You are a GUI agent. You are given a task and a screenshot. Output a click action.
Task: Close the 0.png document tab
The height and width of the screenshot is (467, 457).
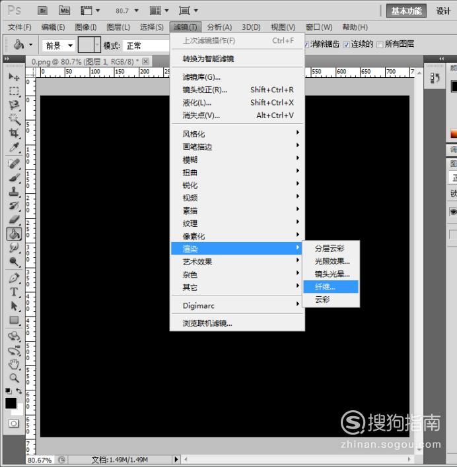(145, 61)
